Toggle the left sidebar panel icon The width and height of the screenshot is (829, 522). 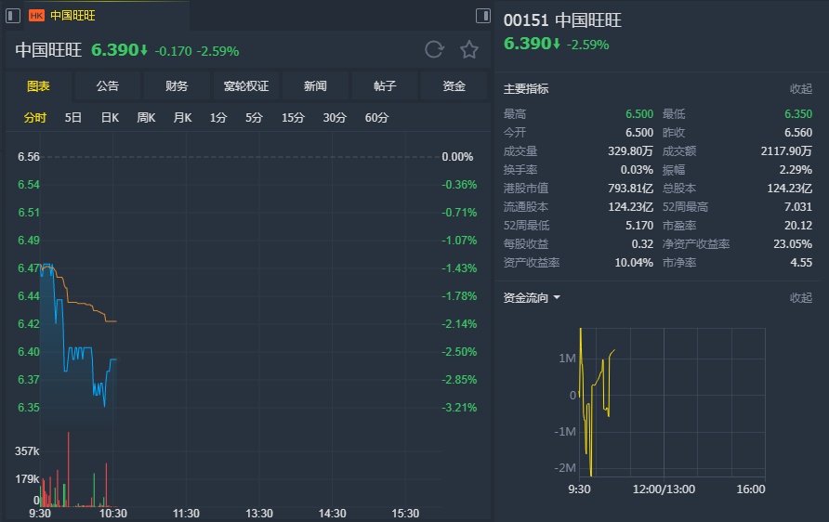[13, 16]
